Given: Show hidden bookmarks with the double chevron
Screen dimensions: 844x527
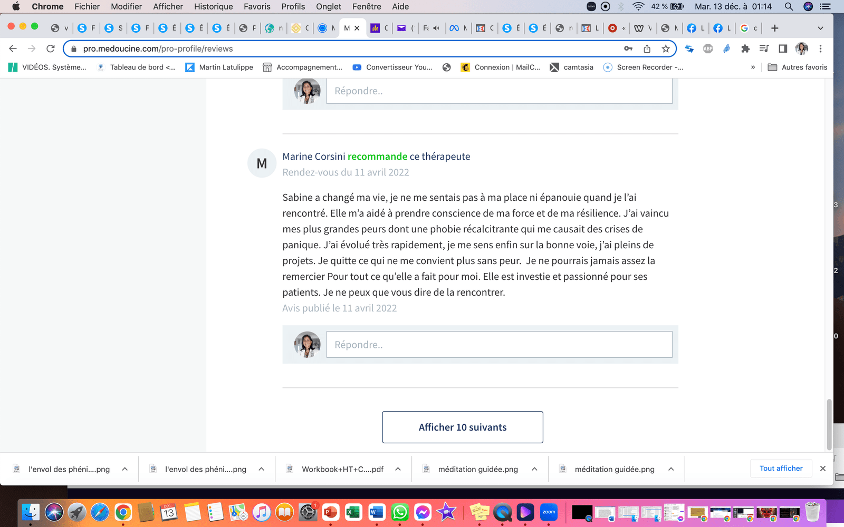Looking at the screenshot, I should [x=753, y=67].
